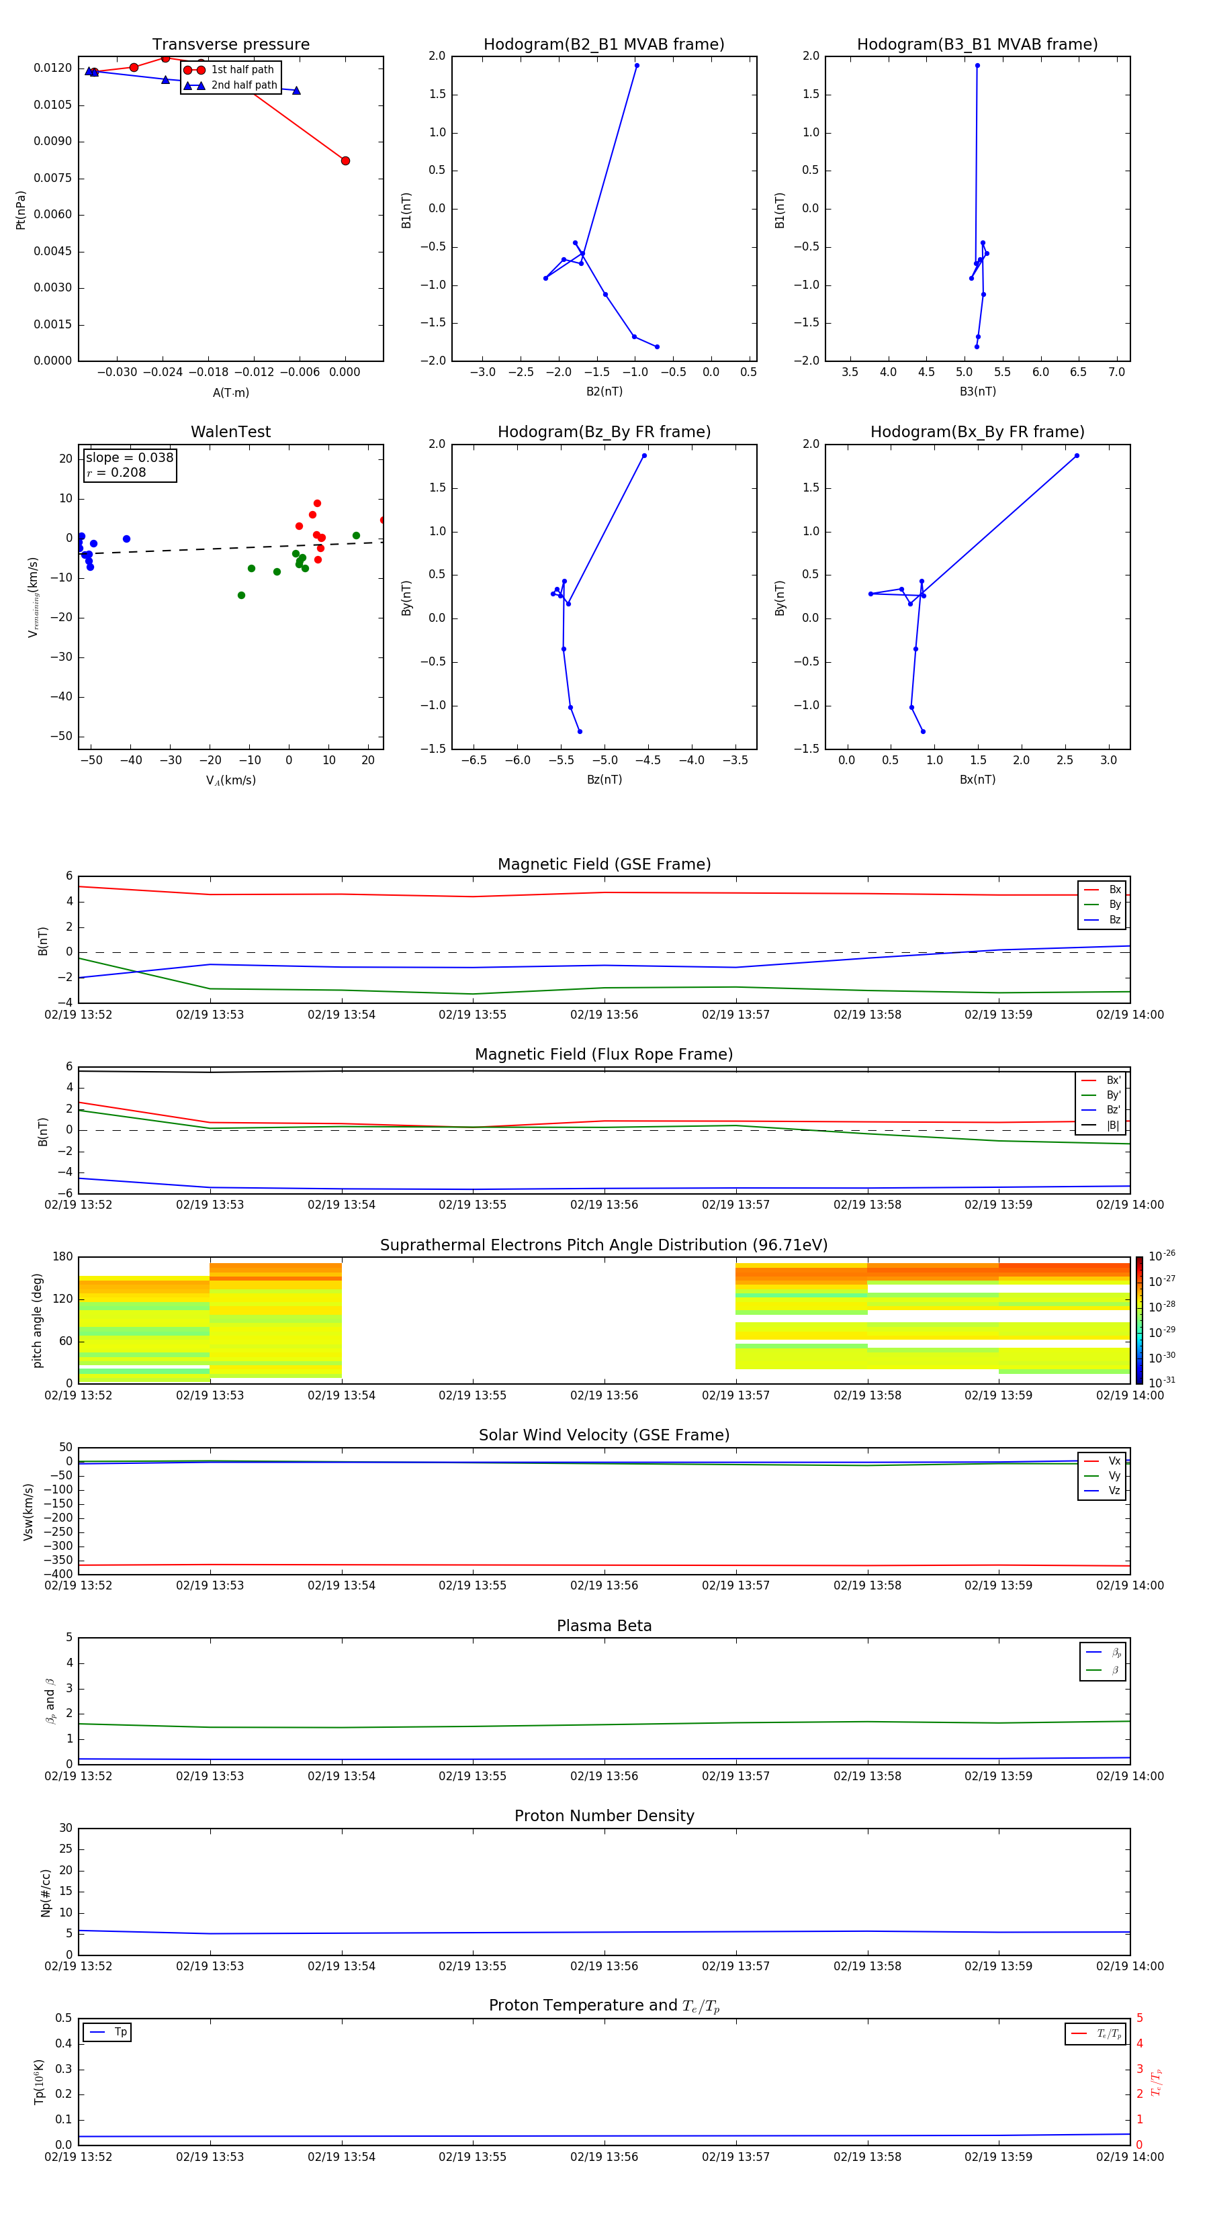The image size is (1209, 2216).
Task: Select "Vy" in the solar wind legend
Action: (1102, 1476)
